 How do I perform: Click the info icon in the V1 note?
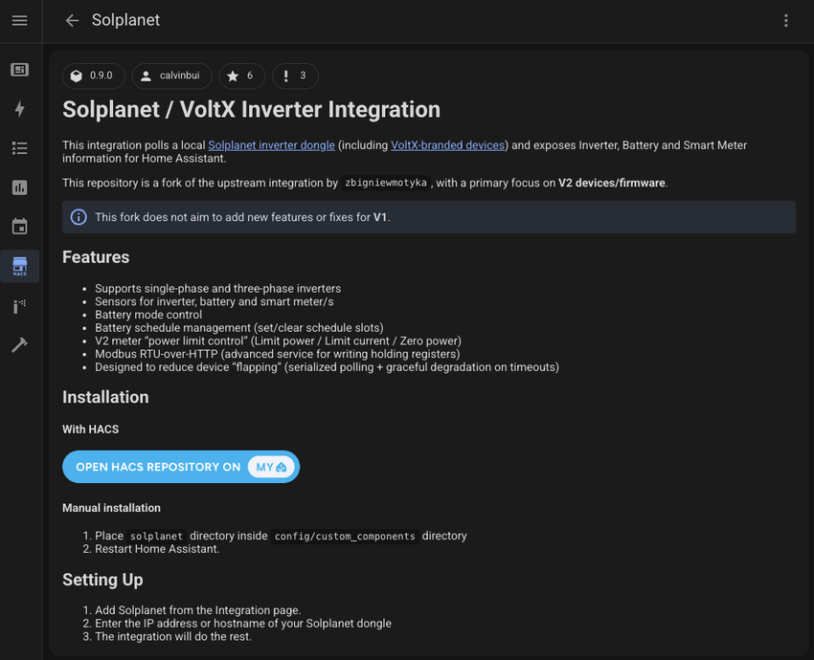pyautogui.click(x=79, y=217)
